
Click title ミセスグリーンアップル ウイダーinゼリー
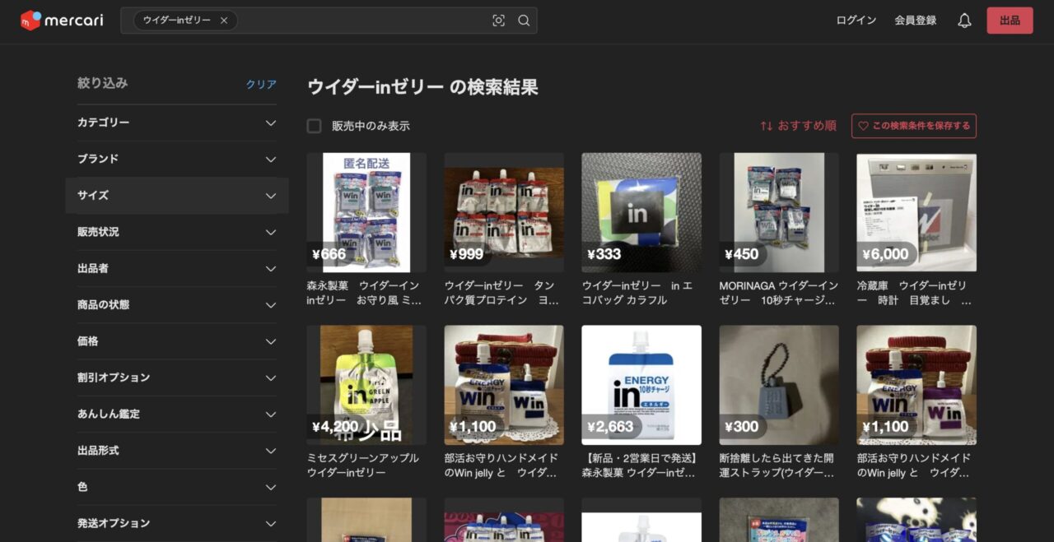click(363, 466)
